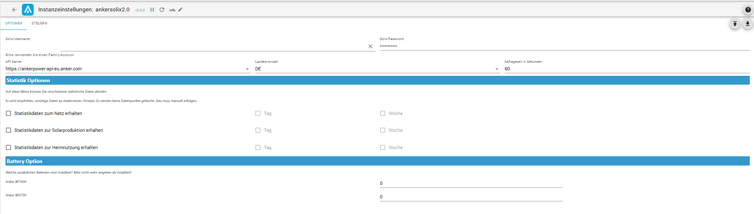Enable Statistikdaten zur Solarproduktion erhalten
This screenshot has width=754, height=214.
(8, 130)
